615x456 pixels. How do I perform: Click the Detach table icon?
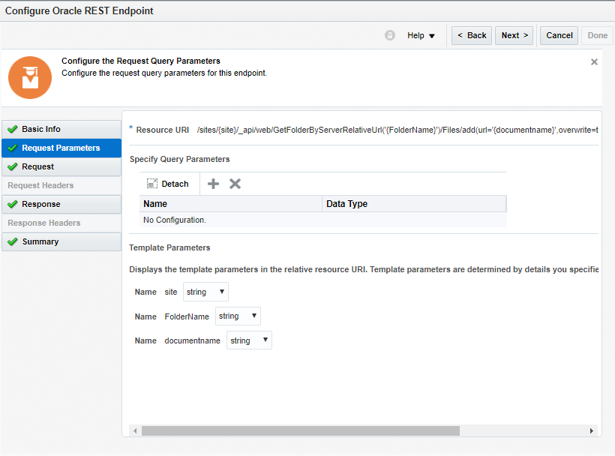[x=152, y=184]
